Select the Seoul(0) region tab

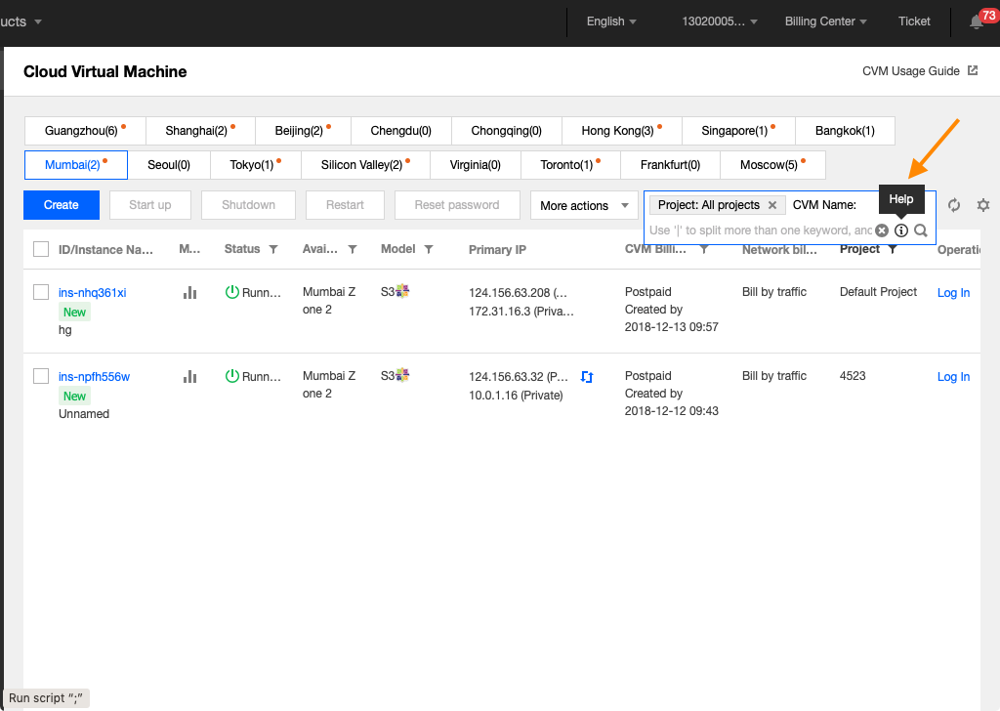point(169,165)
